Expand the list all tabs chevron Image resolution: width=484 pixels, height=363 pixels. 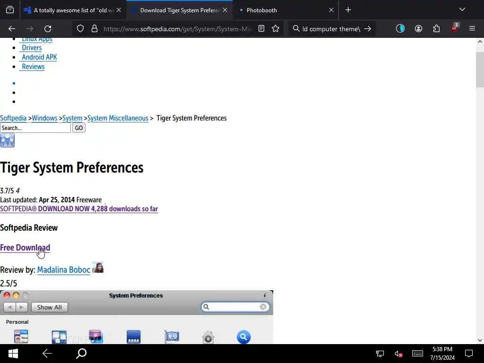tap(462, 9)
